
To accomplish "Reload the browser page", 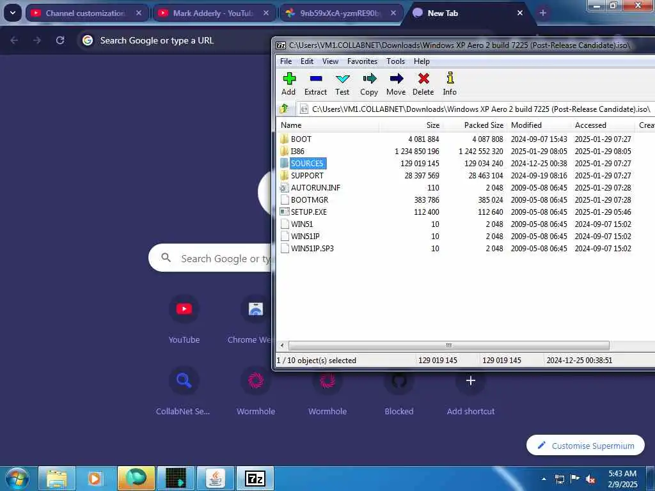I will coord(60,40).
